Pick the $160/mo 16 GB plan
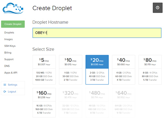Viewport: 165px width, 126px height. [x=44, y=103]
